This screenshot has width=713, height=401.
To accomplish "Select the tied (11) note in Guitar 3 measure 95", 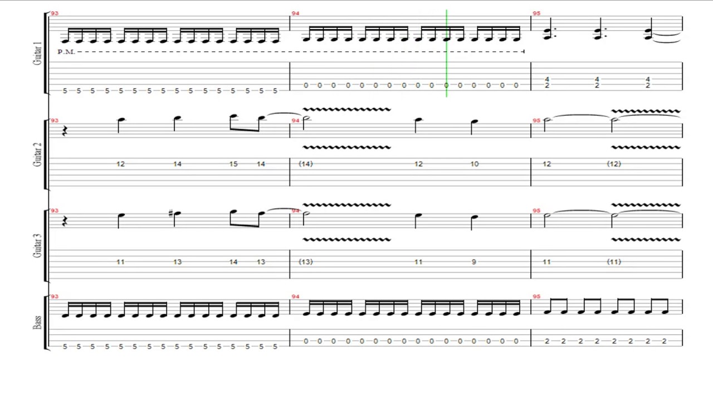I will click(614, 262).
